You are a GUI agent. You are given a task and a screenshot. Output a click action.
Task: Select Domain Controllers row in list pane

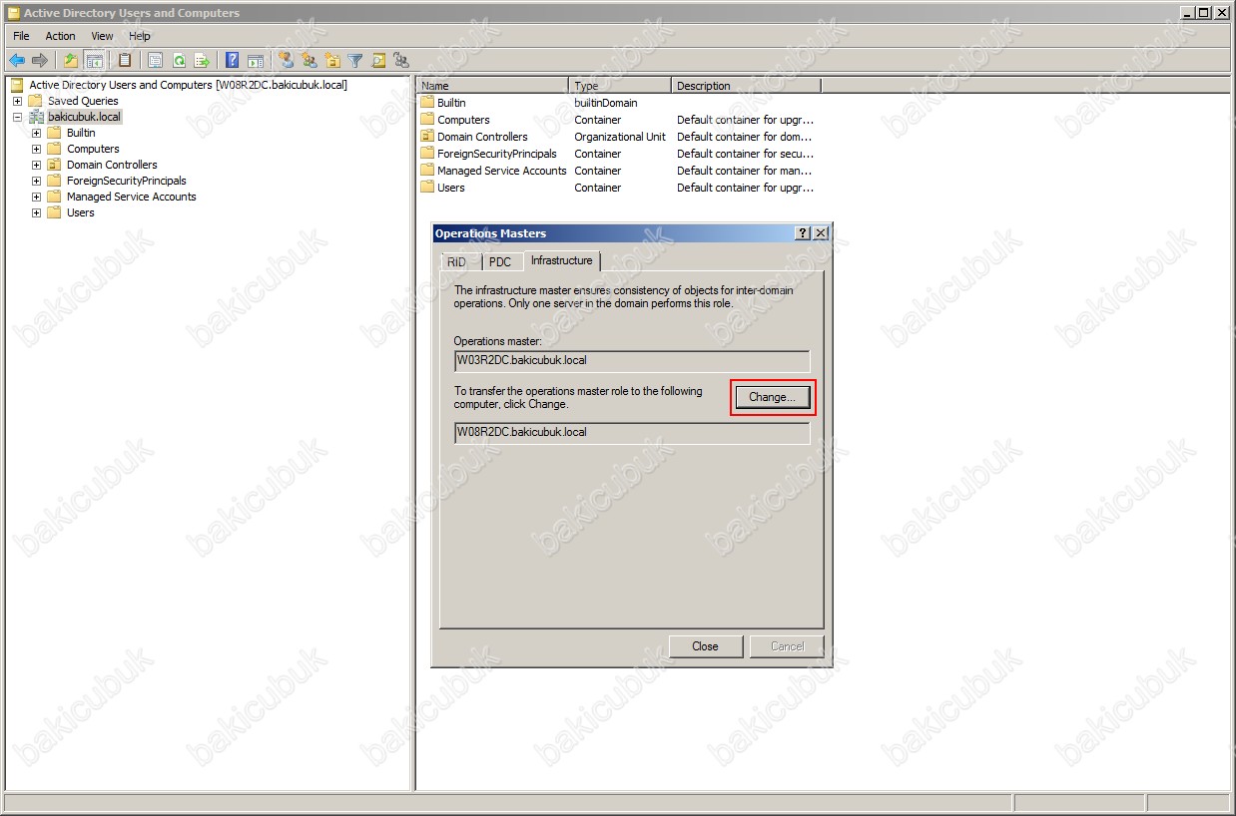click(x=618, y=137)
